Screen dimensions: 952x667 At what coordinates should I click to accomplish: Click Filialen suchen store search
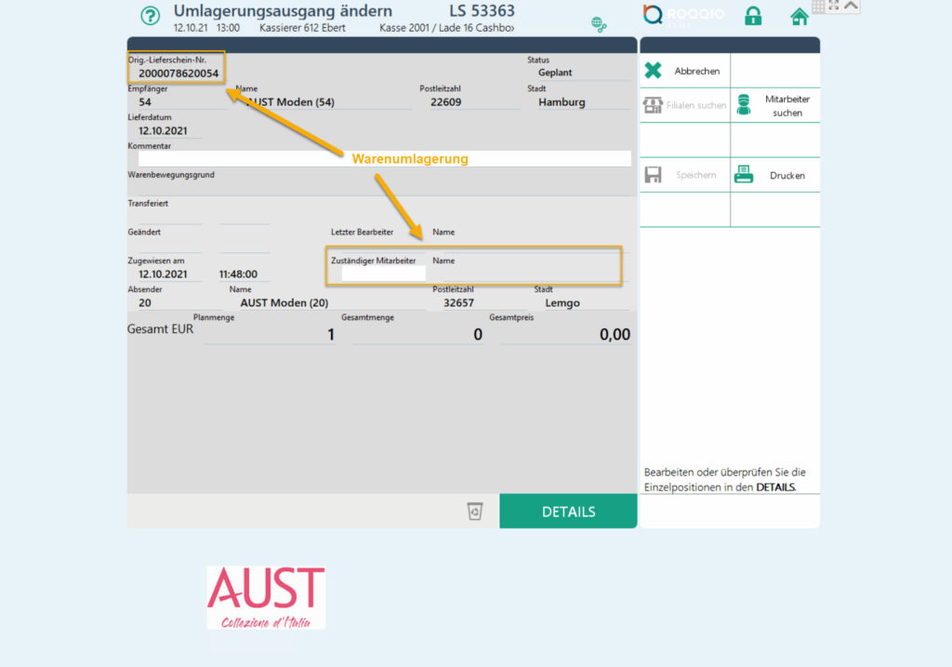point(685,105)
